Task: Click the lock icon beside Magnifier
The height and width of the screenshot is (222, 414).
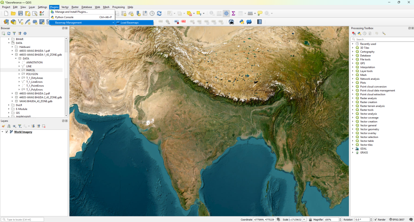Action: coord(310,219)
